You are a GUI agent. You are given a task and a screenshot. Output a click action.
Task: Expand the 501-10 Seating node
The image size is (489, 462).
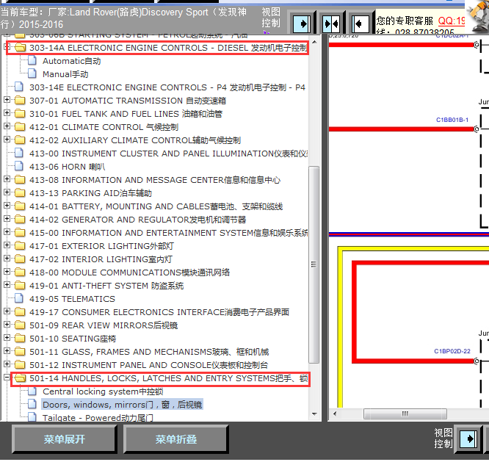(7, 338)
